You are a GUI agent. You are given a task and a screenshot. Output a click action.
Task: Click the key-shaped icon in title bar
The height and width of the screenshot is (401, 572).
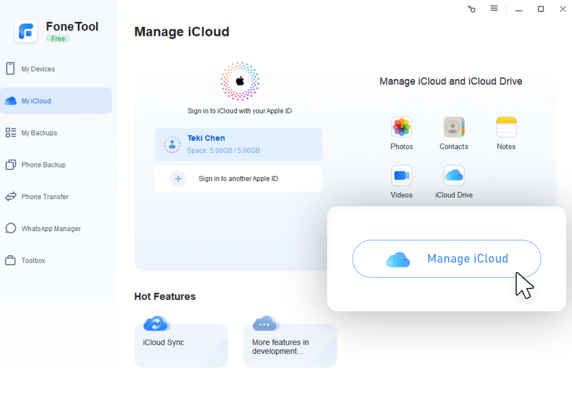(472, 9)
